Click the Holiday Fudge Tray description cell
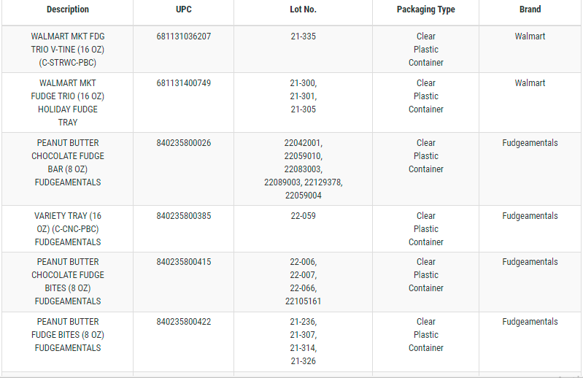This screenshot has width=583, height=378. [68, 103]
